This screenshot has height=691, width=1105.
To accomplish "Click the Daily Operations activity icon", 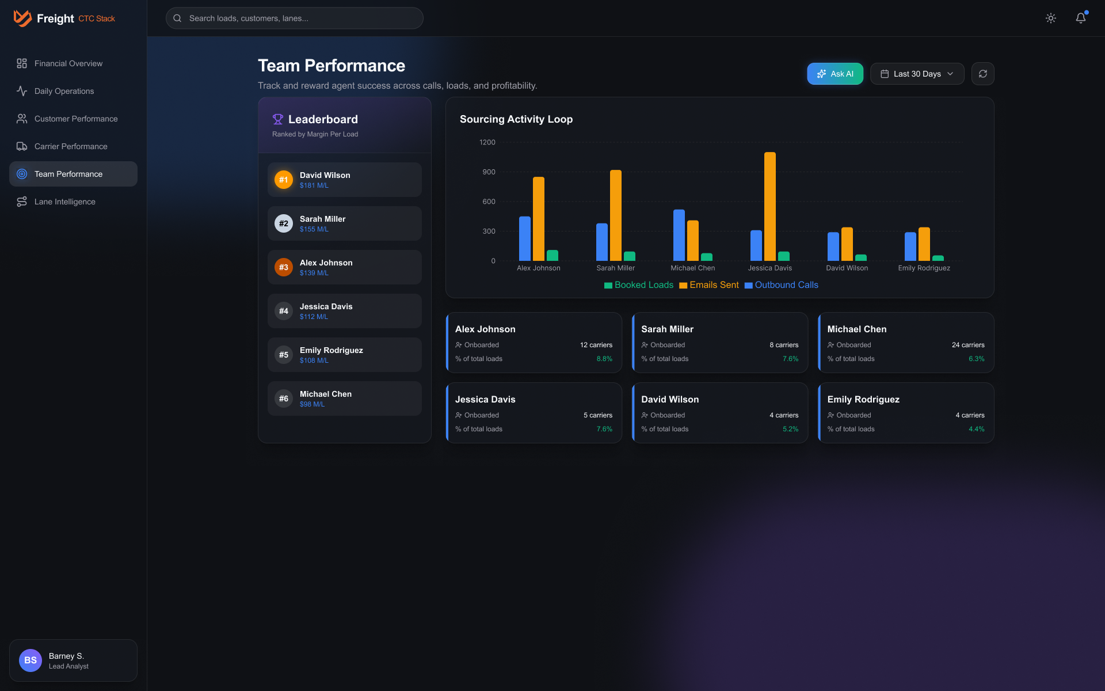I will 22,91.
